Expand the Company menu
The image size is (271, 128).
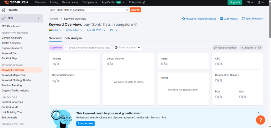[x=90, y=2]
